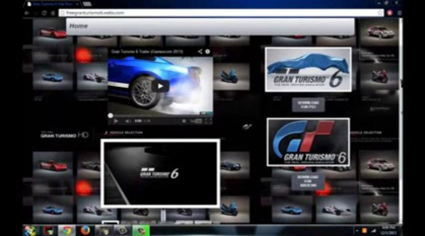425x236 pixels.
Task: Select the Gran Turismo 6 browser tab
Action: tap(52, 4)
